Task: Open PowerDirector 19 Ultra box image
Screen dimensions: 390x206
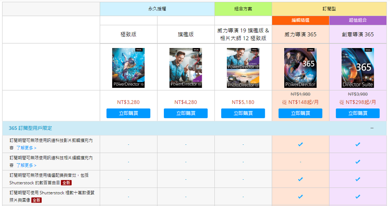Action: click(128, 68)
